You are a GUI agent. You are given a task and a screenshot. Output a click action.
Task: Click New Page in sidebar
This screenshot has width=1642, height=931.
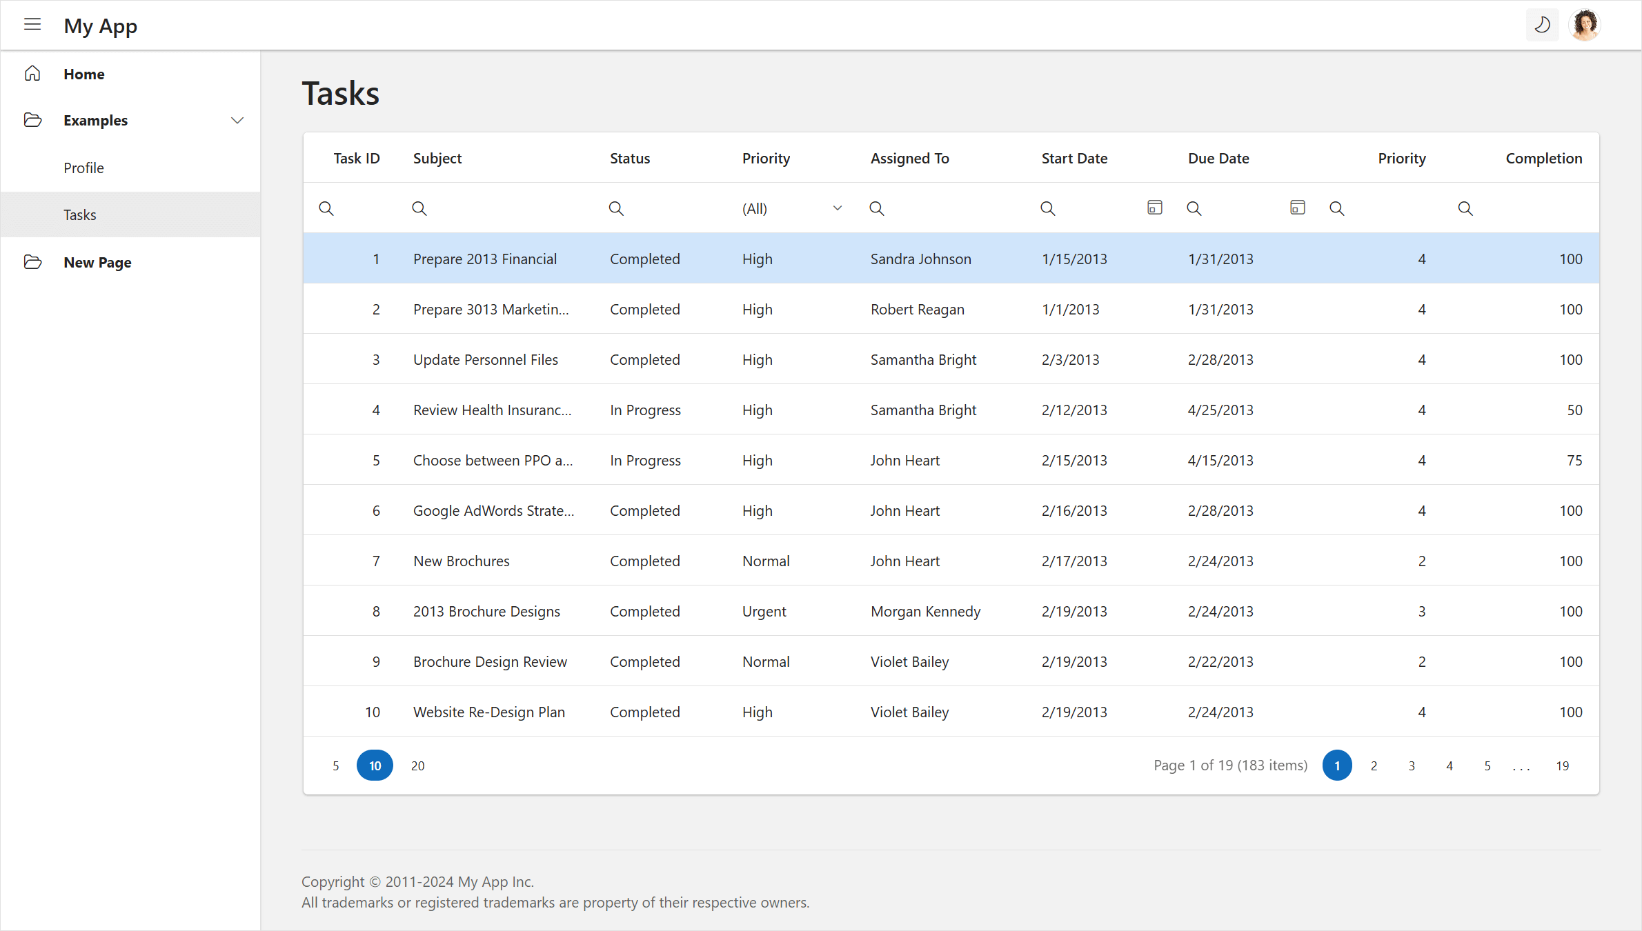[97, 261]
